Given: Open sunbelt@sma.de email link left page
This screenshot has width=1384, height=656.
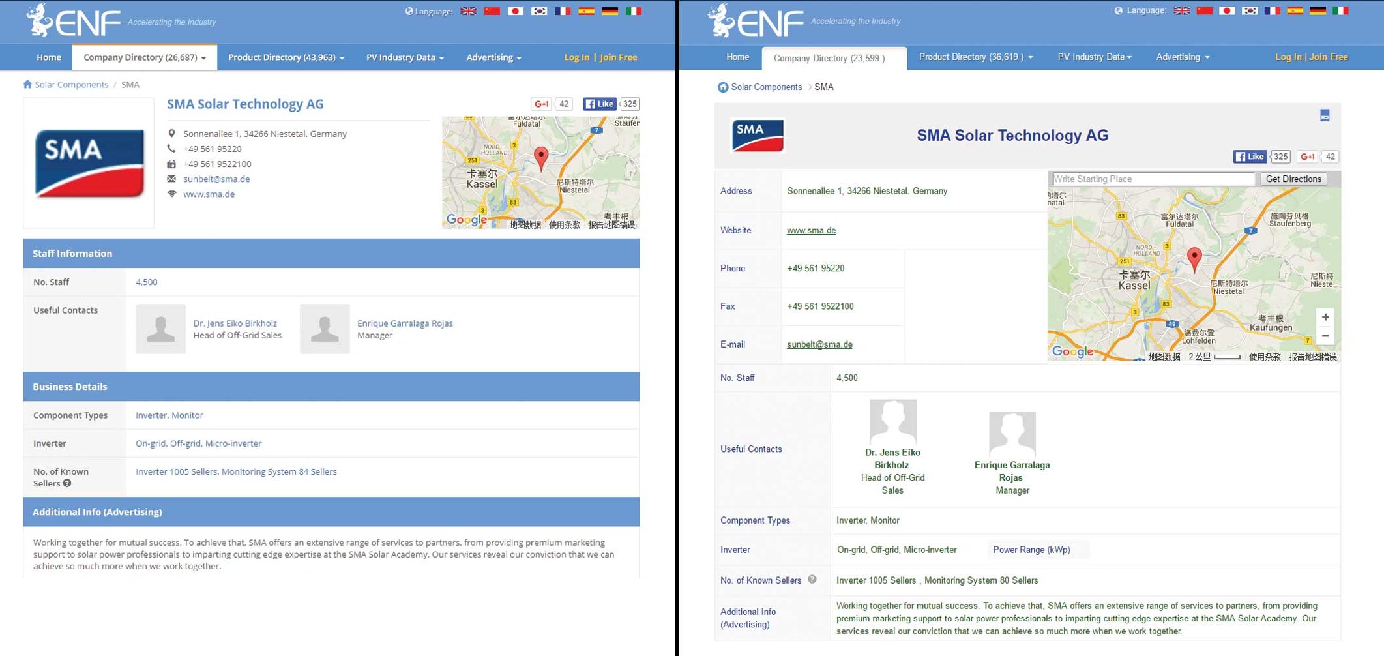Looking at the screenshot, I should click(216, 179).
